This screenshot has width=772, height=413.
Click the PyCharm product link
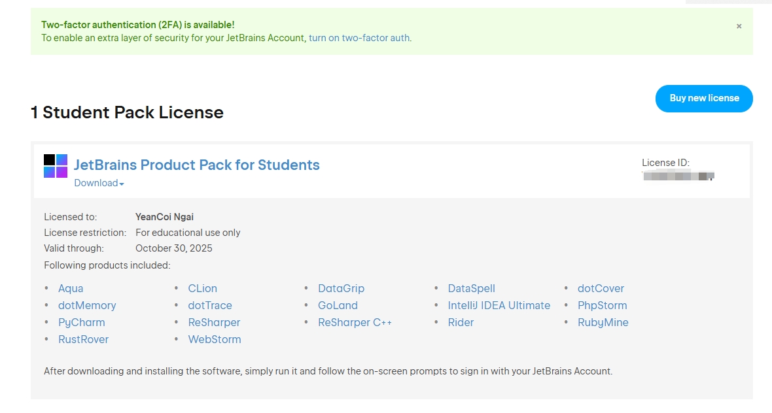click(81, 322)
